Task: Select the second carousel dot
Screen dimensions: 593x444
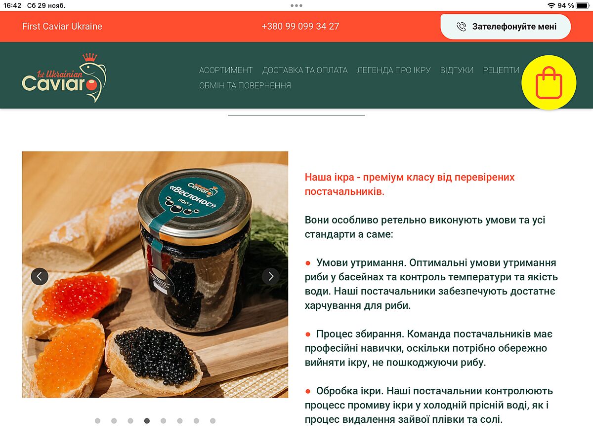Action: click(114, 421)
